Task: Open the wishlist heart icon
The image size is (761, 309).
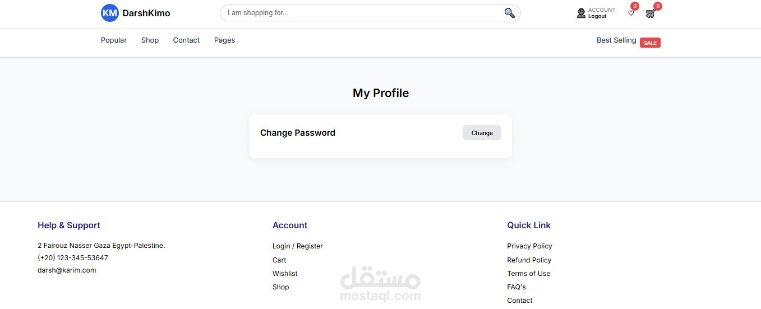Action: point(631,13)
